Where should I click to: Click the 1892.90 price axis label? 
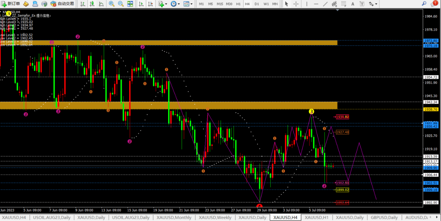(431, 202)
